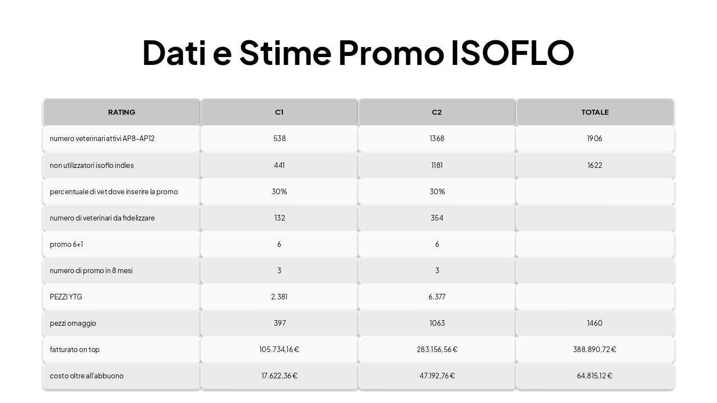Screen dimensions: 717x403
Task: Click the row label numero veterinari attivi AP8-AP12
Action: pyautogui.click(x=102, y=138)
